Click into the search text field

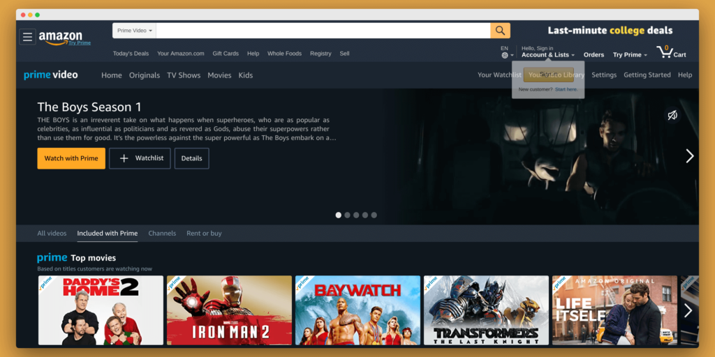tap(323, 31)
